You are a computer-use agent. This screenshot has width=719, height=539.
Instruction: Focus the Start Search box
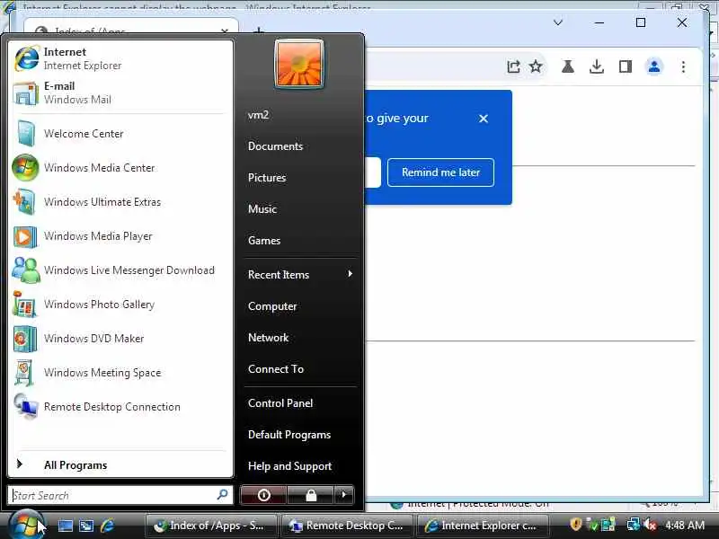[x=120, y=495]
